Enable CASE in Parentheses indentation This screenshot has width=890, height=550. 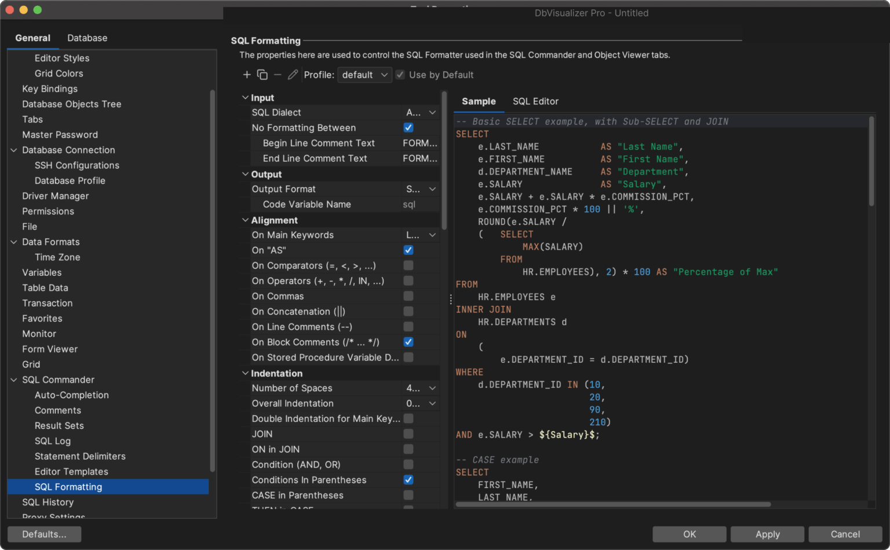(x=408, y=495)
